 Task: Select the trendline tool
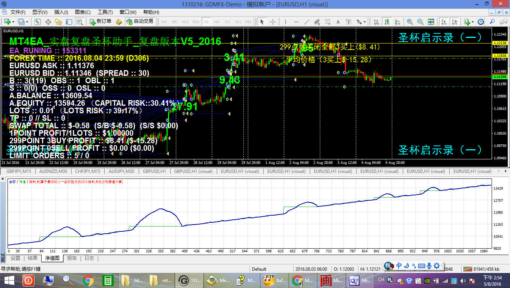pos(307,22)
